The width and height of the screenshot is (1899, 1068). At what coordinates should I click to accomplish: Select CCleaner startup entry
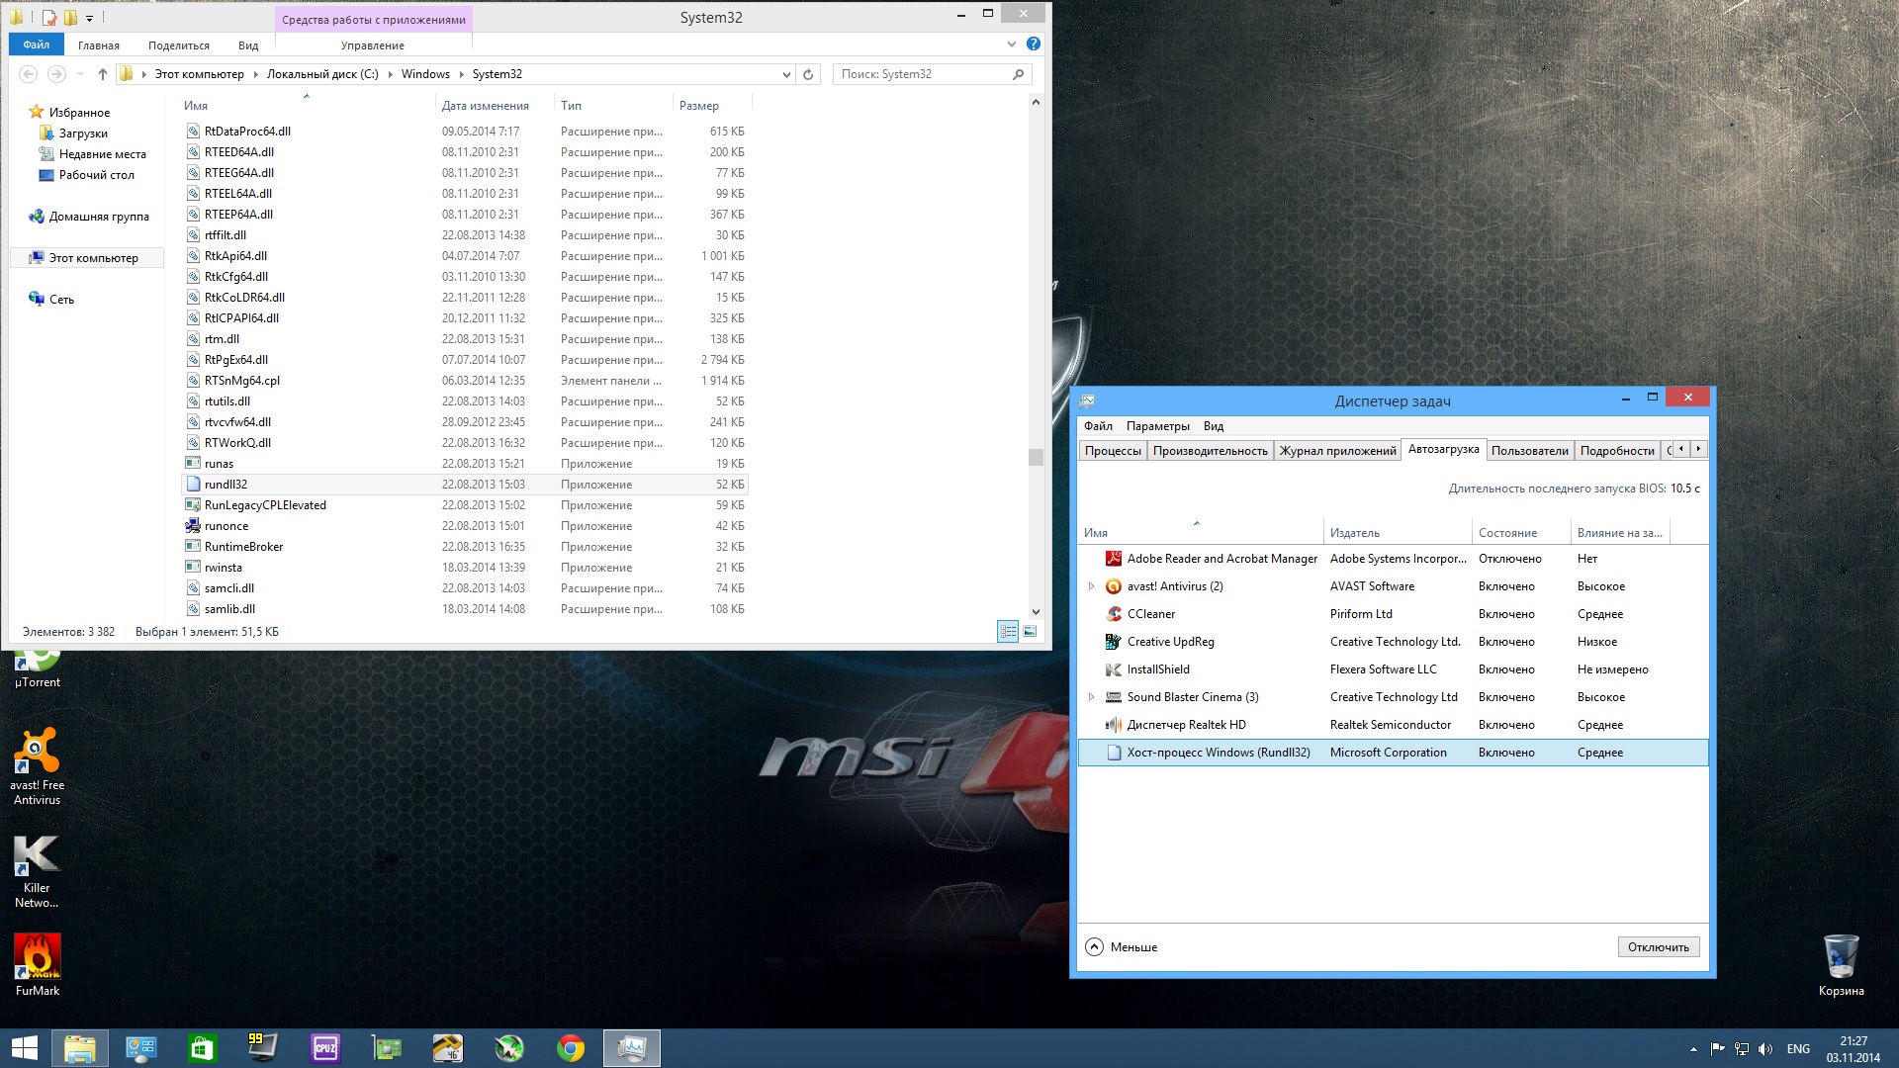pos(1151,614)
